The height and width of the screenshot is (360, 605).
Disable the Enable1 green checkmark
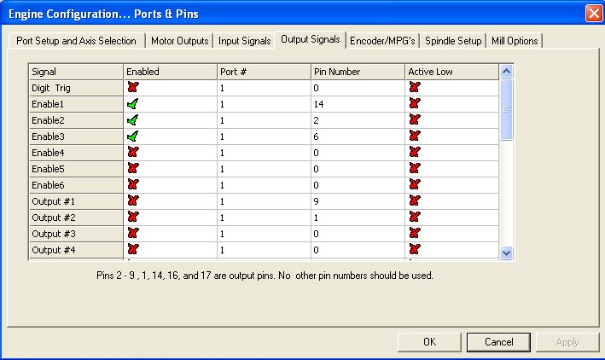(x=132, y=103)
